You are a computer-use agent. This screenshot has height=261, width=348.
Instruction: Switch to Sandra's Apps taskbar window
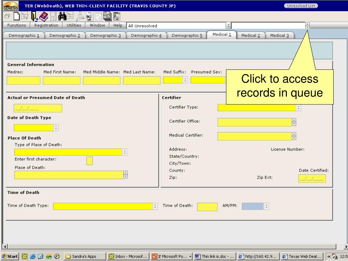click(x=85, y=256)
